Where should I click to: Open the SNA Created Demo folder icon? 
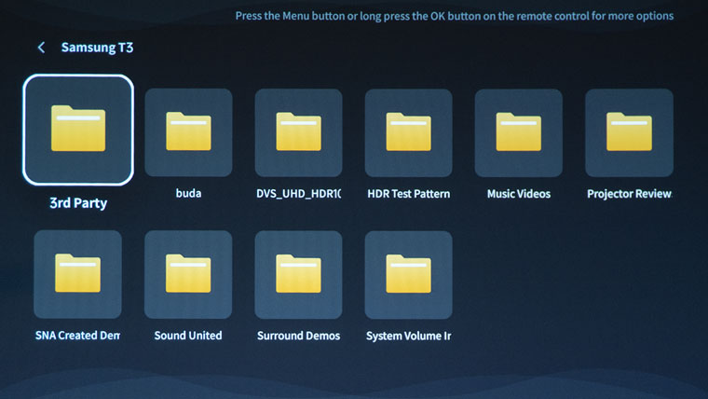(x=77, y=274)
